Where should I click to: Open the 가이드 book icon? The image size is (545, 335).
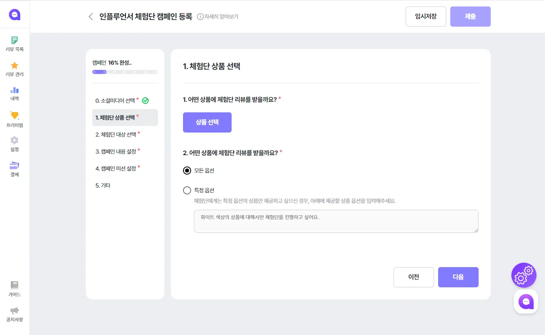(15, 285)
